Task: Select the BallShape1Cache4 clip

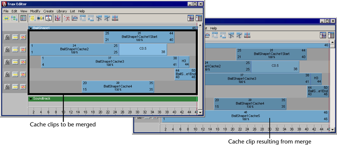Action: tap(118, 86)
